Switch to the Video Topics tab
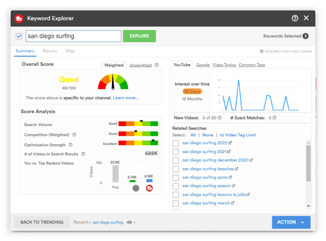The width and height of the screenshot is (326, 241). pos(224,65)
